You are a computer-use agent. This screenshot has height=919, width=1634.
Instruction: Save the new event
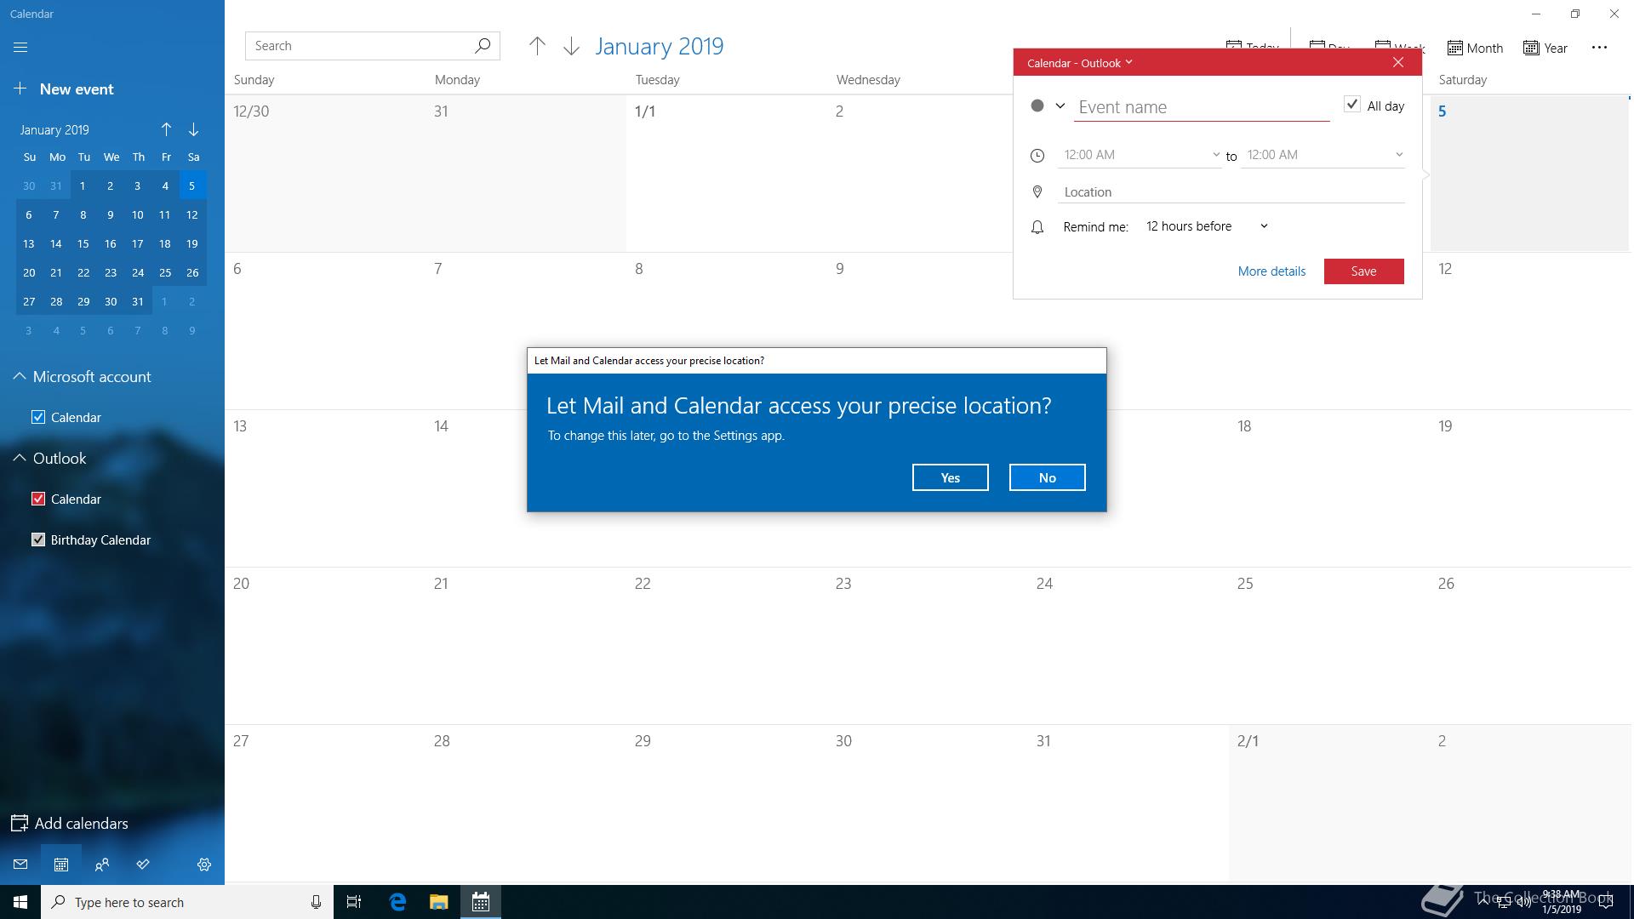(x=1363, y=271)
